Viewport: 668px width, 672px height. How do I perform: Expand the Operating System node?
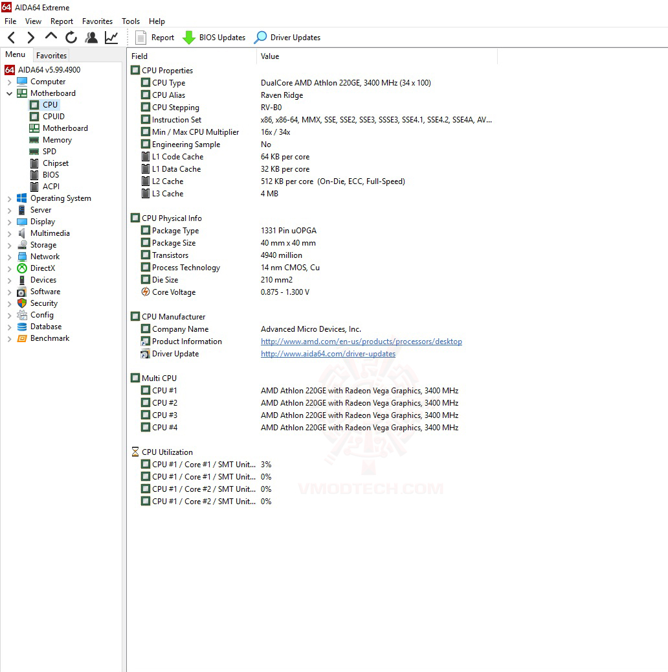pyautogui.click(x=10, y=198)
